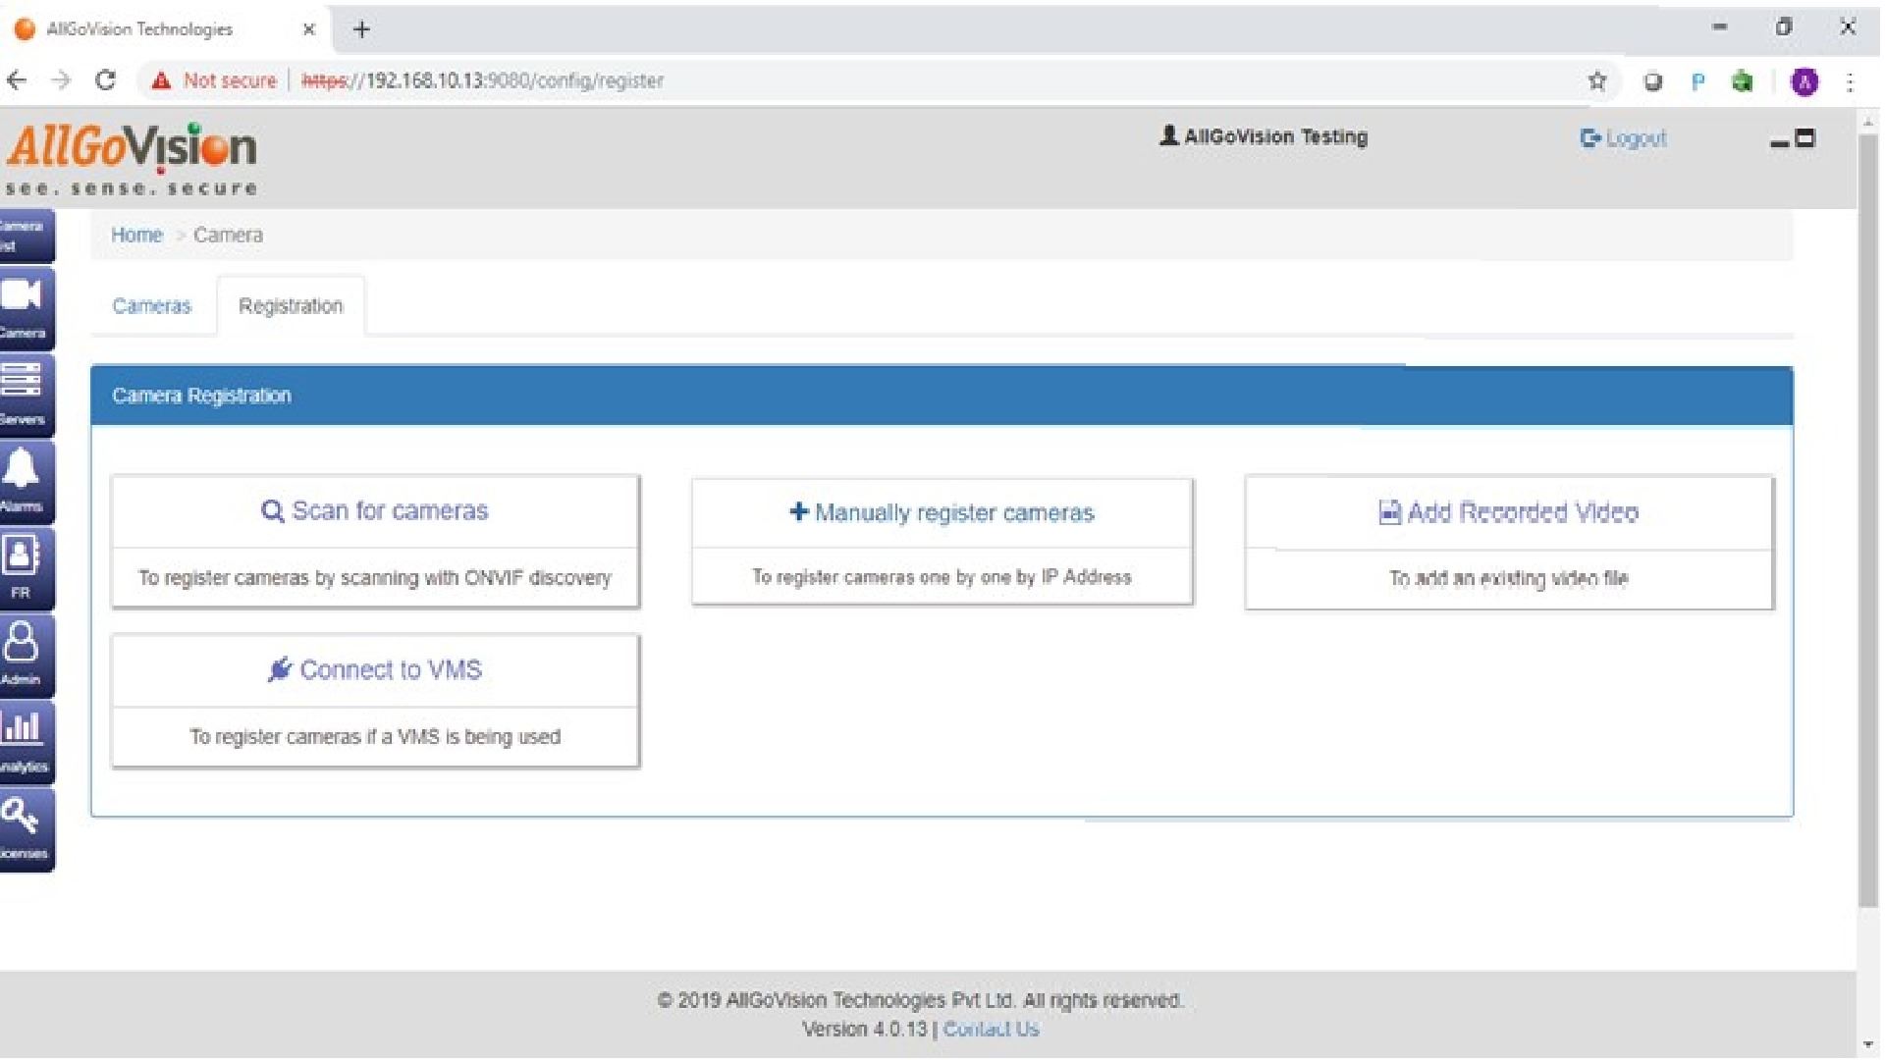Open the Alarms bell icon
The image size is (1885, 1060).
click(26, 481)
